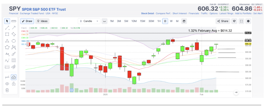This screenshot has width=266, height=108.
Task: Select the D daily timeframe
Action: [165, 21]
